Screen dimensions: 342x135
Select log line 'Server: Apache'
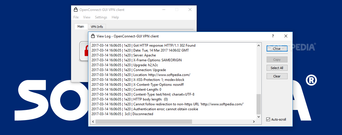pyautogui.click(x=124, y=55)
